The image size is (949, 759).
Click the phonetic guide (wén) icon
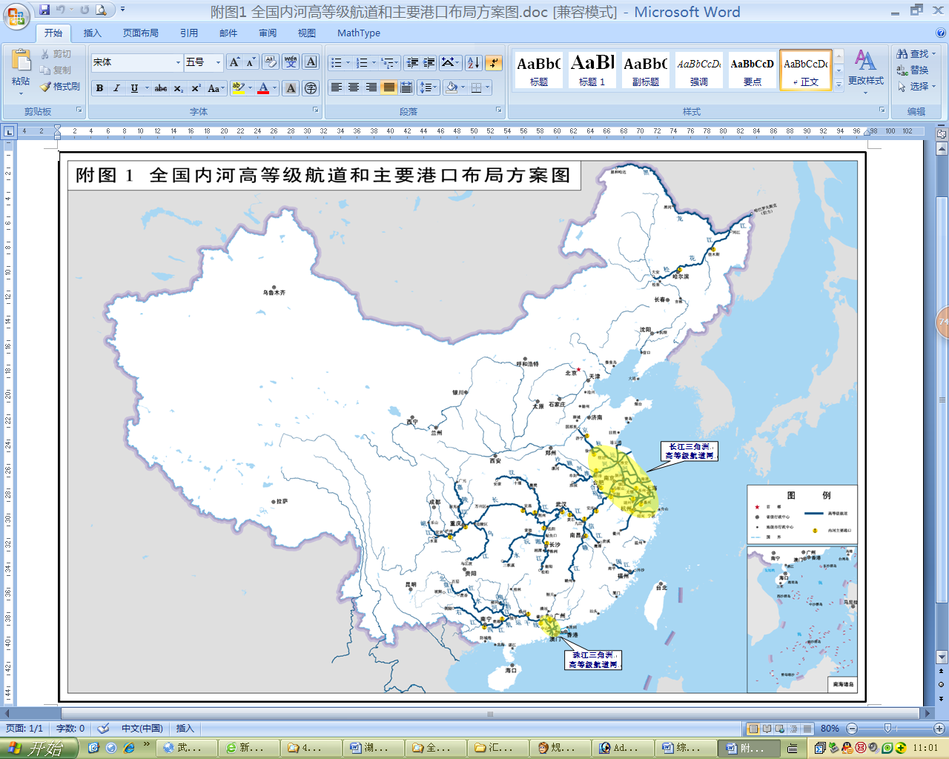(291, 62)
